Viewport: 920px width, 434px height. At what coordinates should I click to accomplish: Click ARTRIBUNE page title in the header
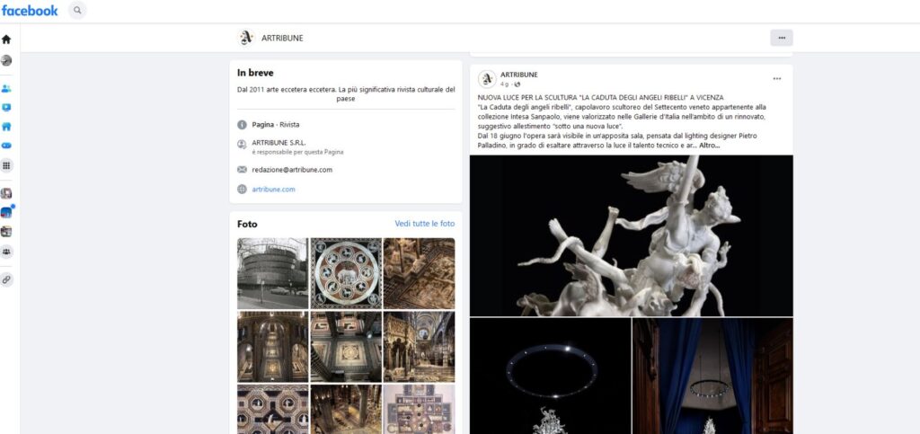(282, 38)
